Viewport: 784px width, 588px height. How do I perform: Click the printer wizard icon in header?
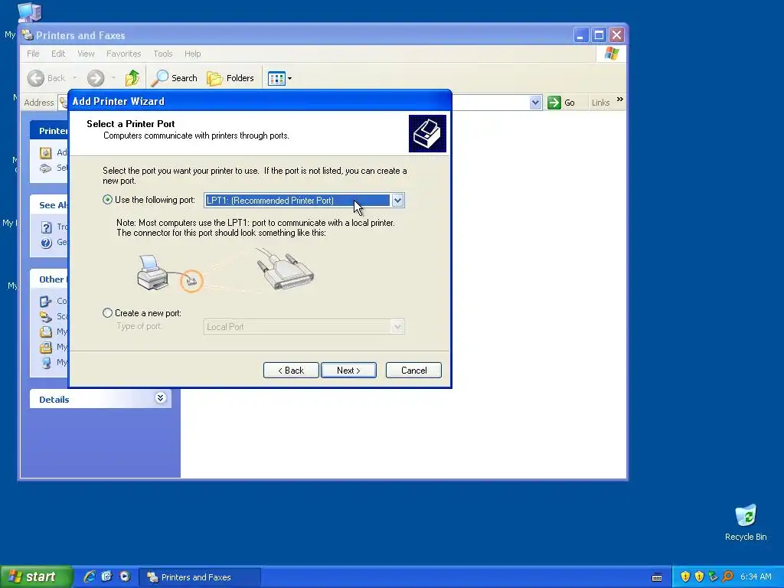pos(427,133)
